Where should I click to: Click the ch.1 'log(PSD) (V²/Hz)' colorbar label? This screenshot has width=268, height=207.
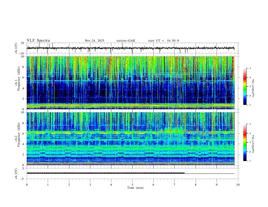(x=253, y=88)
